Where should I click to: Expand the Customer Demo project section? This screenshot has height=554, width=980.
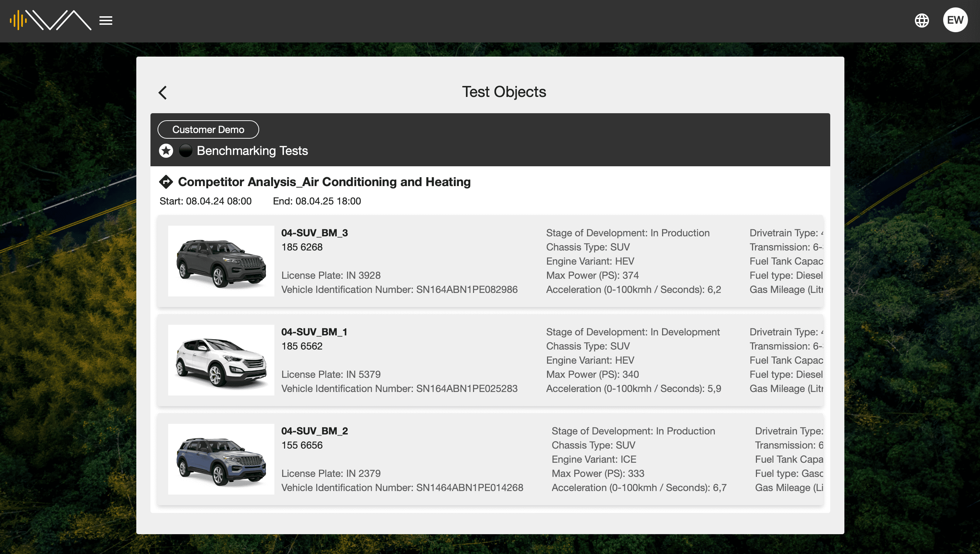(208, 129)
